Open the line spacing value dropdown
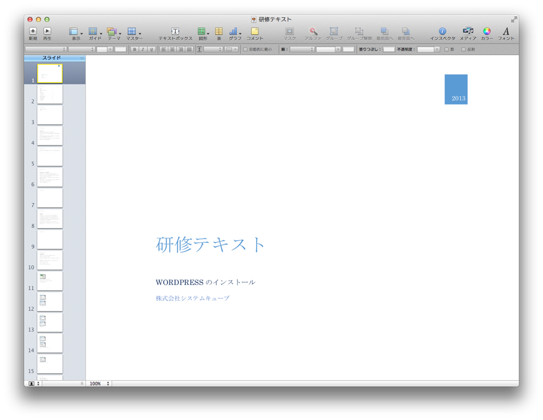The image size is (543, 420). tap(213, 49)
